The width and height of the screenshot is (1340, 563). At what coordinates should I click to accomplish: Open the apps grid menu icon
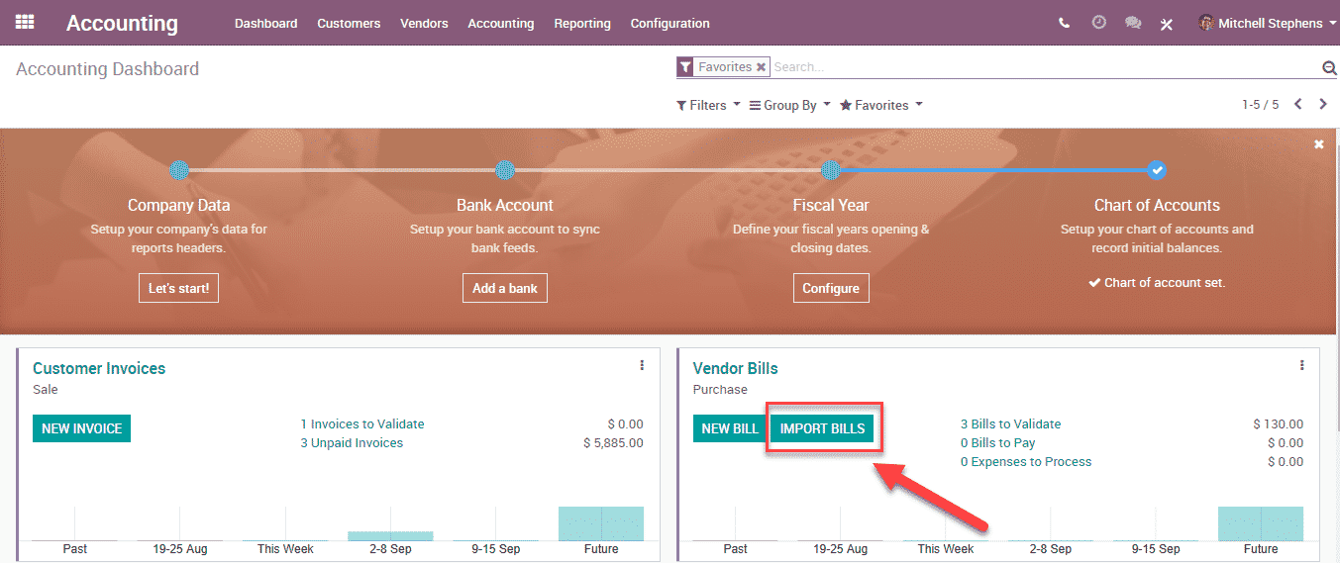25,22
